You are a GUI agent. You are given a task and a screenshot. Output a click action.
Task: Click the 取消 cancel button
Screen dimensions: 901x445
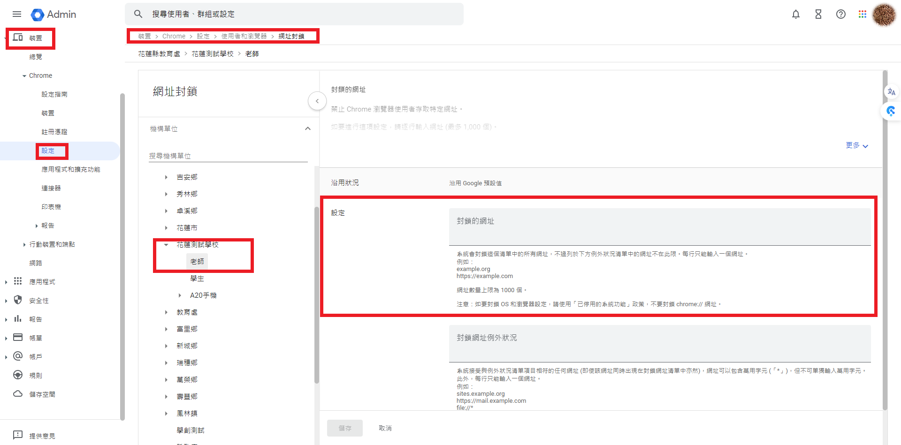385,428
